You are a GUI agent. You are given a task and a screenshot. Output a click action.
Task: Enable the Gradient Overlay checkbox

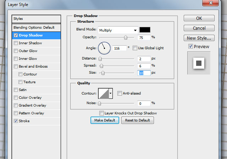pos(16,106)
